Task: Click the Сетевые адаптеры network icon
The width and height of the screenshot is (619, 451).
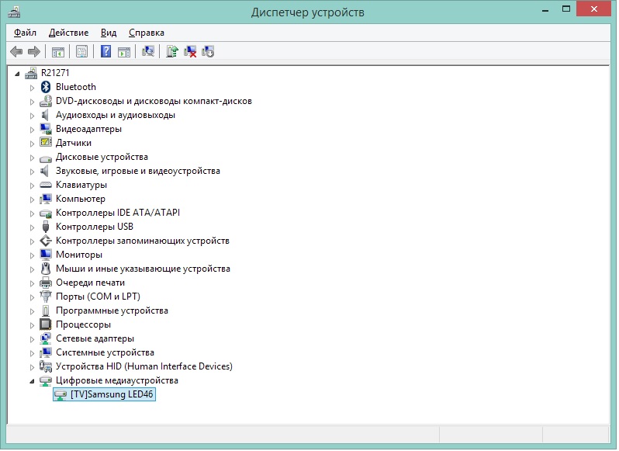Action: point(46,338)
